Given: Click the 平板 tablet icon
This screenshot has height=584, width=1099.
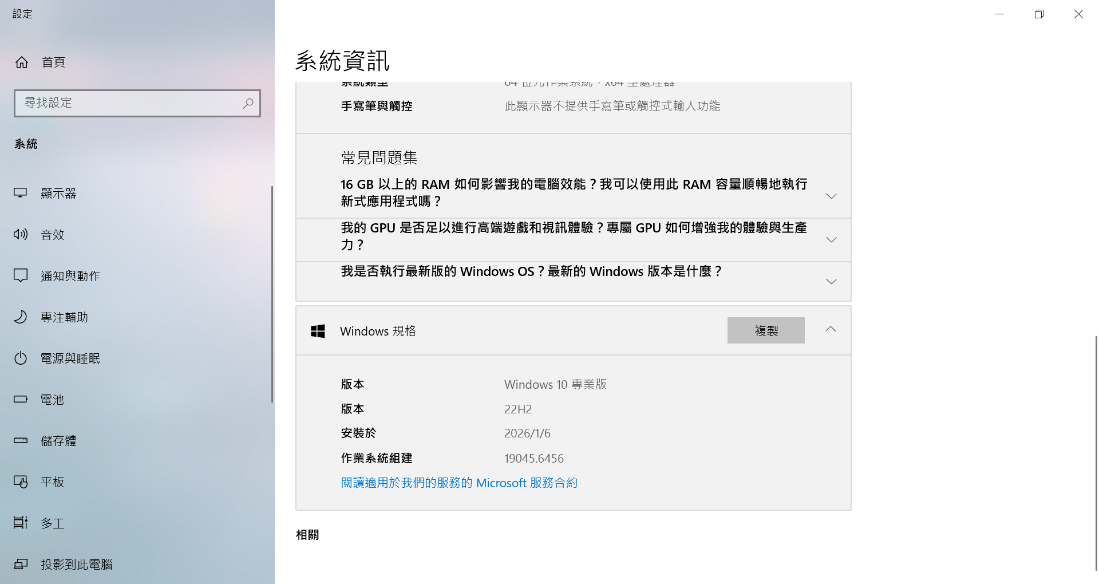Looking at the screenshot, I should 21,482.
